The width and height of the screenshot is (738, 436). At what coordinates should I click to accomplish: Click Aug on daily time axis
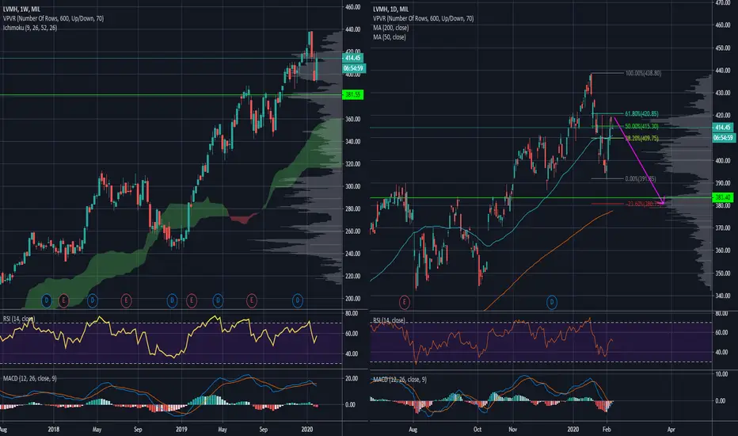point(413,430)
